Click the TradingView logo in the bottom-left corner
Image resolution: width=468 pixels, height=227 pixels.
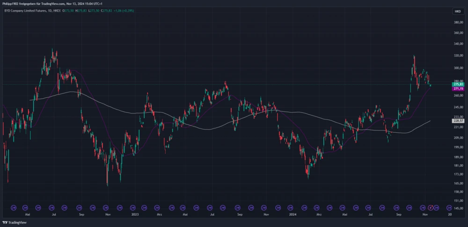click(15, 222)
